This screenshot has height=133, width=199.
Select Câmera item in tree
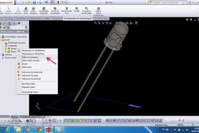(x=8, y=55)
